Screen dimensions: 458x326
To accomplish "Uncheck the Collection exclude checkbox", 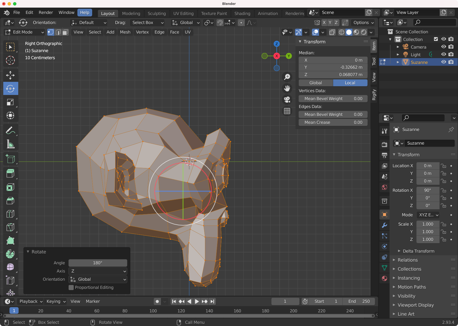I will 436,39.
